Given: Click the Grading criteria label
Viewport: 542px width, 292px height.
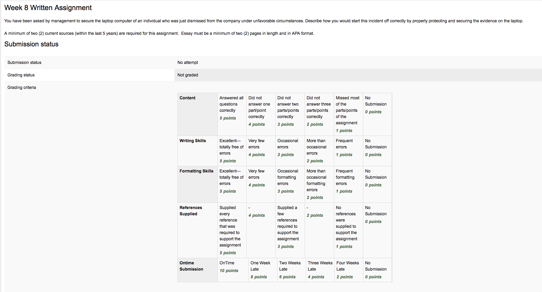Looking at the screenshot, I should [x=22, y=87].
